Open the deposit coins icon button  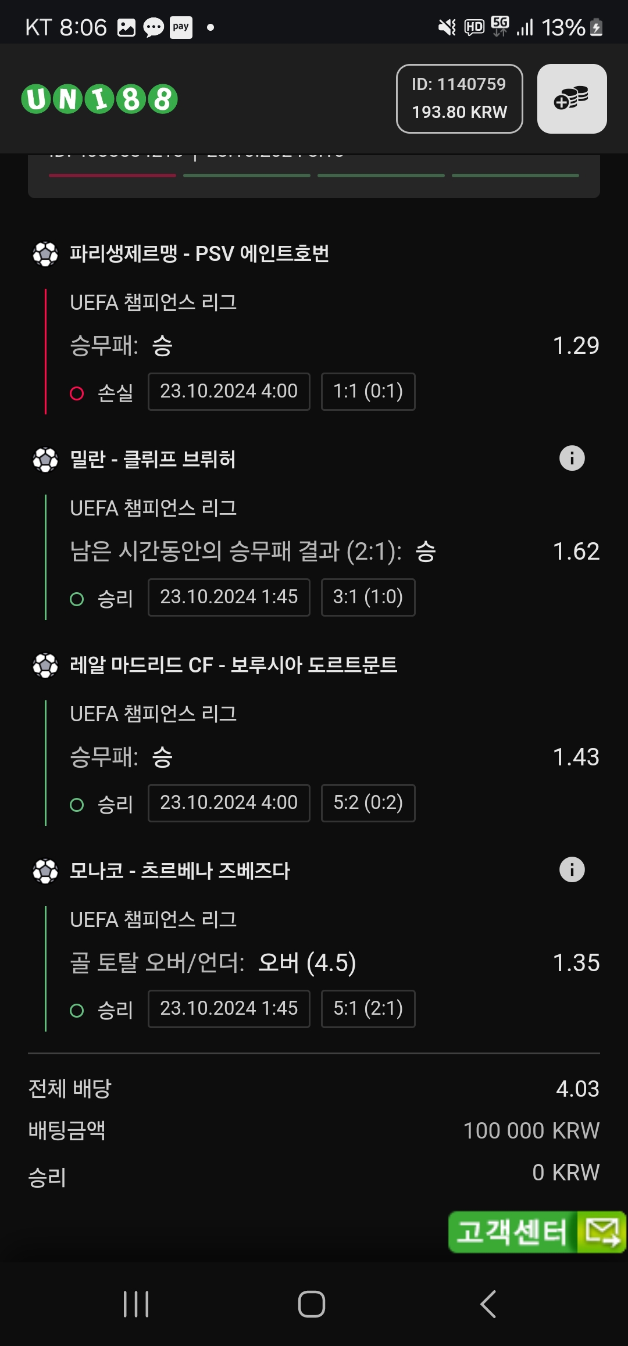pos(572,99)
